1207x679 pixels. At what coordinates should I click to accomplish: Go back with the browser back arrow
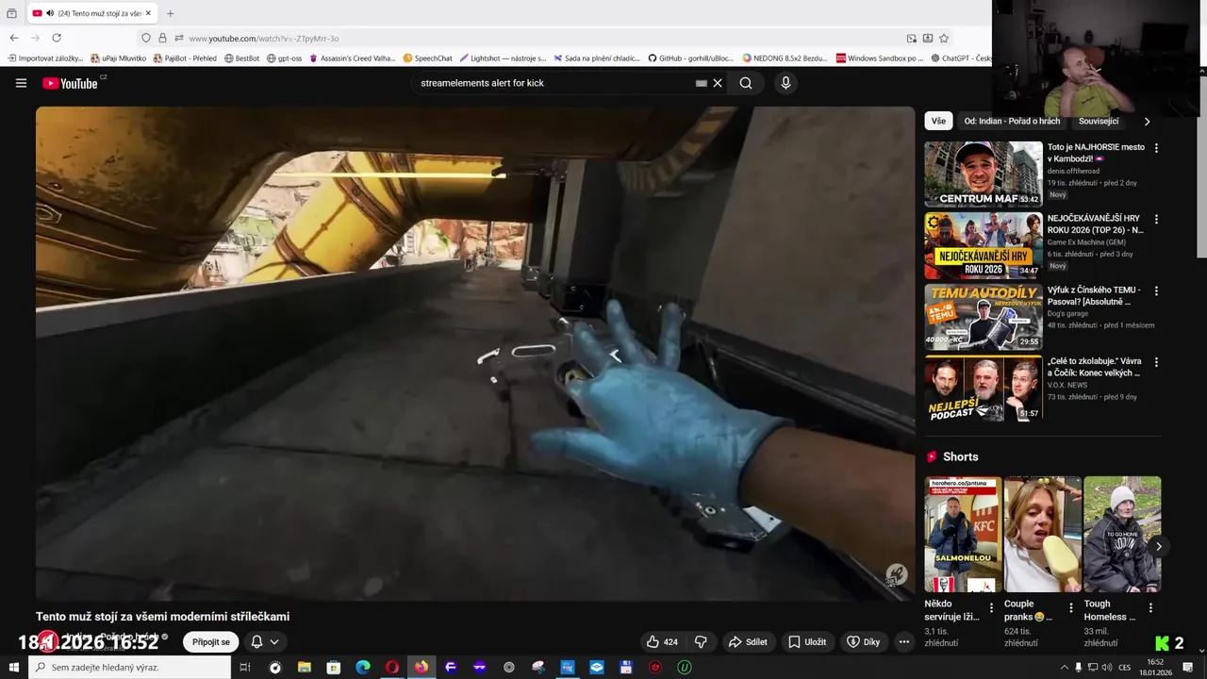(x=14, y=38)
